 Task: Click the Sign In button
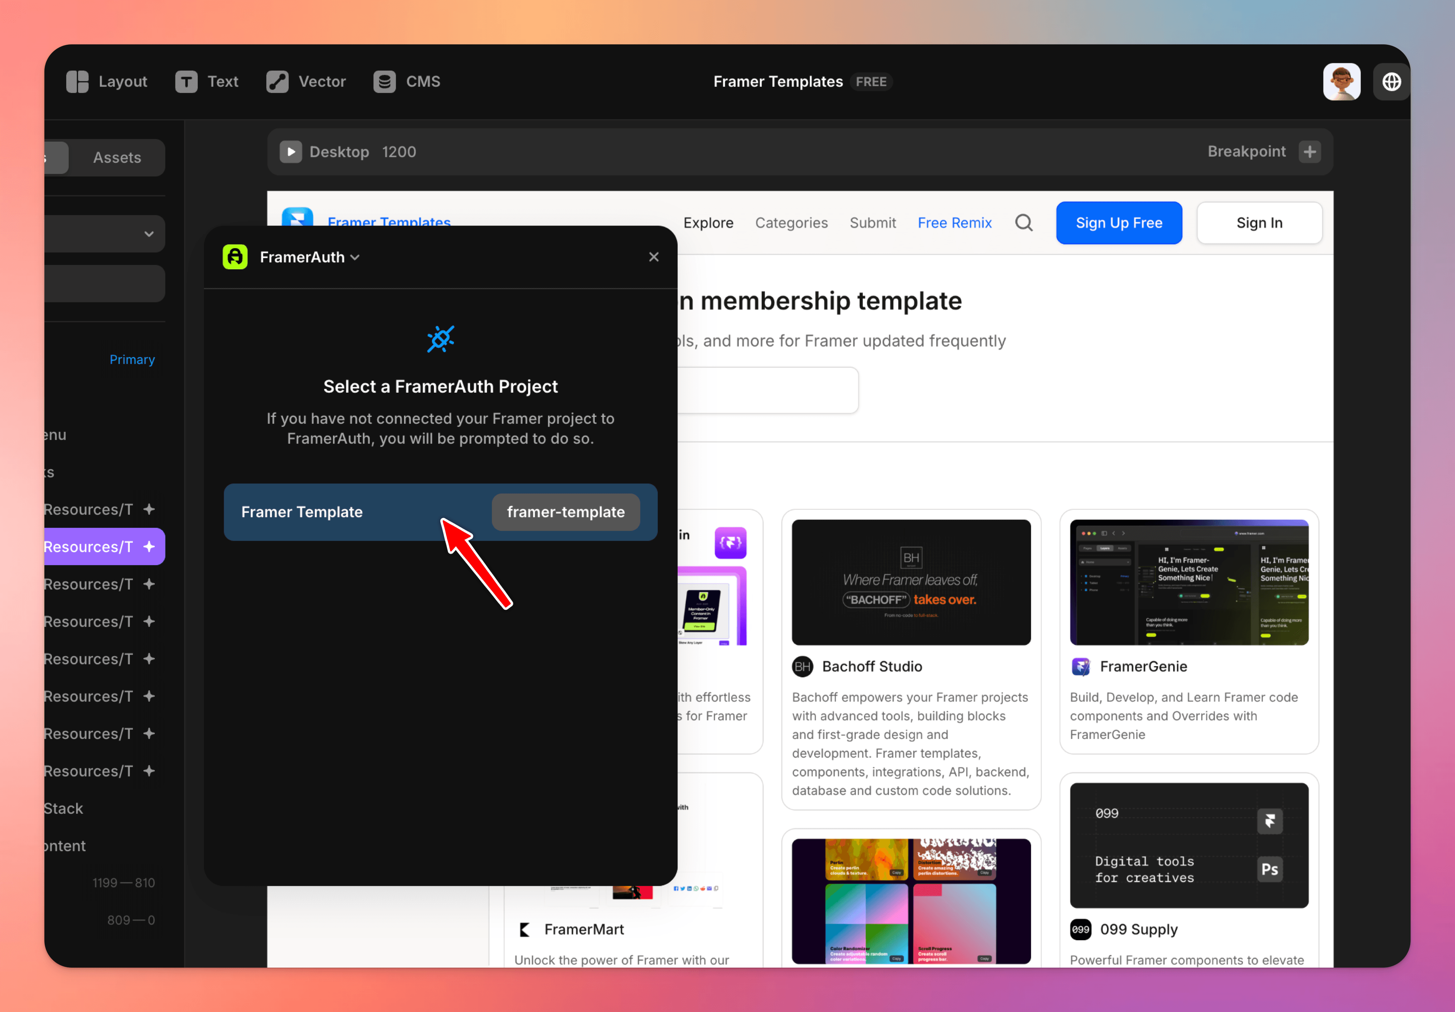[x=1259, y=223]
